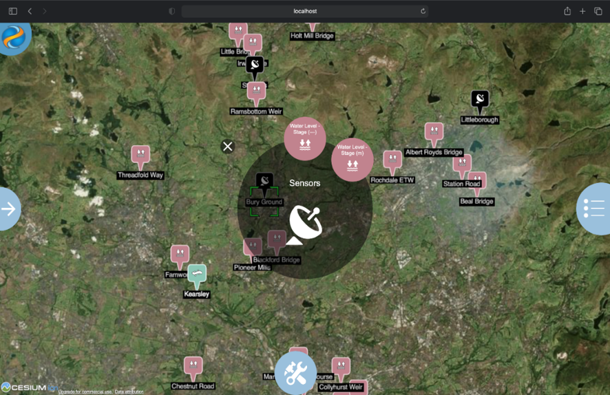Toggle the browser sidebar

pos(13,11)
